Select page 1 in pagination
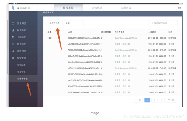 147,100
